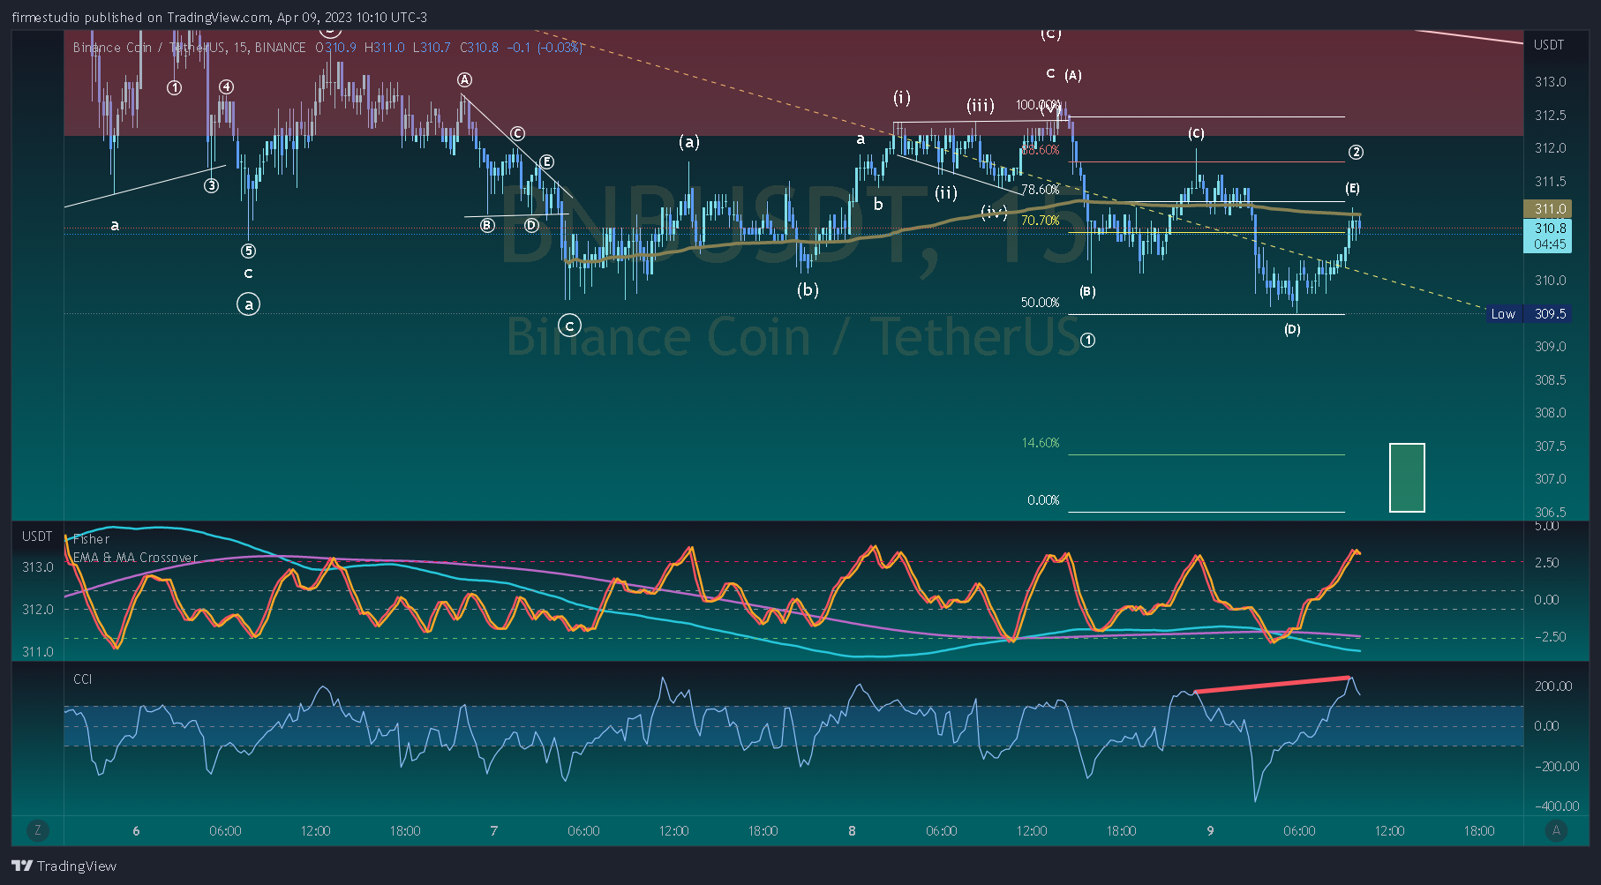This screenshot has height=885, width=1601.
Task: Click the Low 309.5 price label
Action: coord(1530,314)
